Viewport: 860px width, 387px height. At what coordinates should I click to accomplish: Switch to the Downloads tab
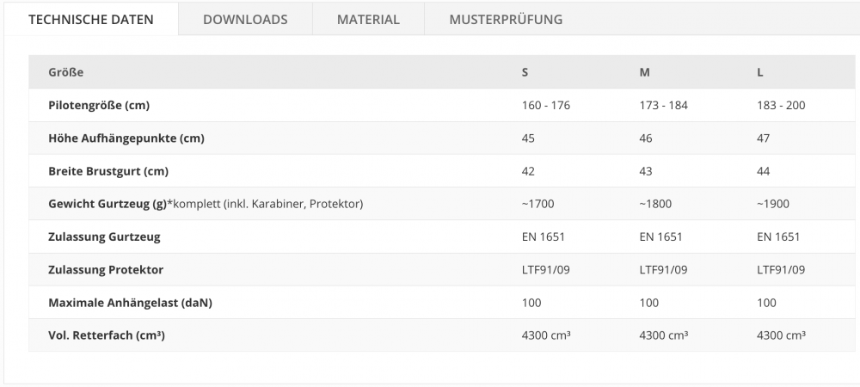(245, 19)
